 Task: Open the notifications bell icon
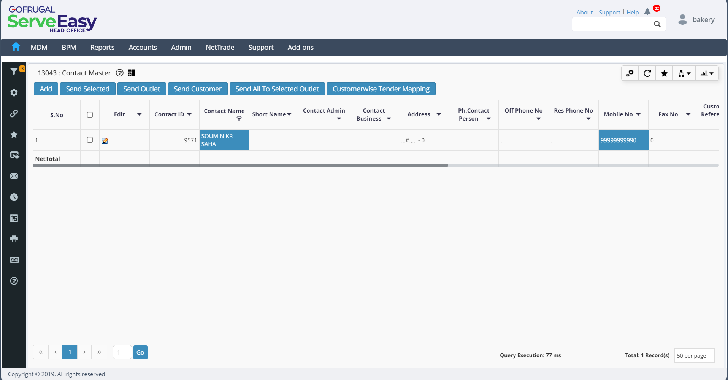(647, 12)
